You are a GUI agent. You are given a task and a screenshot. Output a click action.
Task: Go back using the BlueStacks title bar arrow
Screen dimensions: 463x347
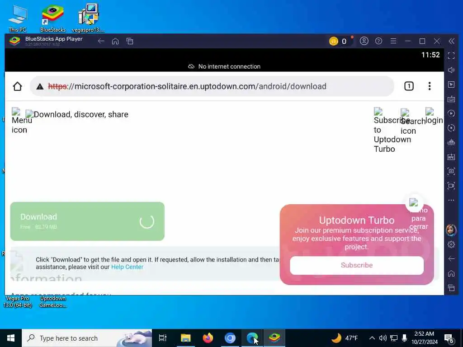(101, 41)
